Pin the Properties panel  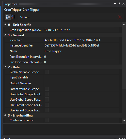pyautogui.click(x=119, y=4)
